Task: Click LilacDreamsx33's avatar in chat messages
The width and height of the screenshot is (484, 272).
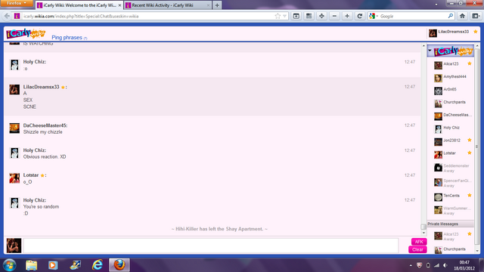Action: tap(14, 89)
